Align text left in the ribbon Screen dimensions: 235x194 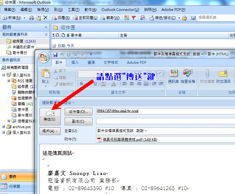click(124, 84)
